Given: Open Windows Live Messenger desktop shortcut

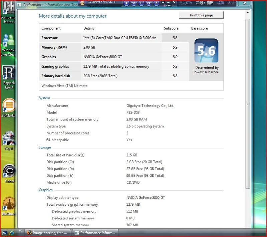Looking at the screenshot, I should [8, 45].
